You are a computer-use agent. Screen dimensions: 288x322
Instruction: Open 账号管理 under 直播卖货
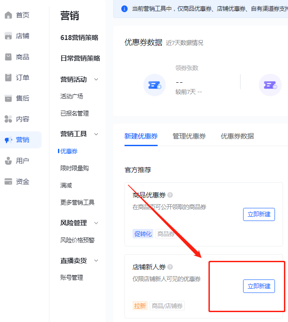click(71, 277)
